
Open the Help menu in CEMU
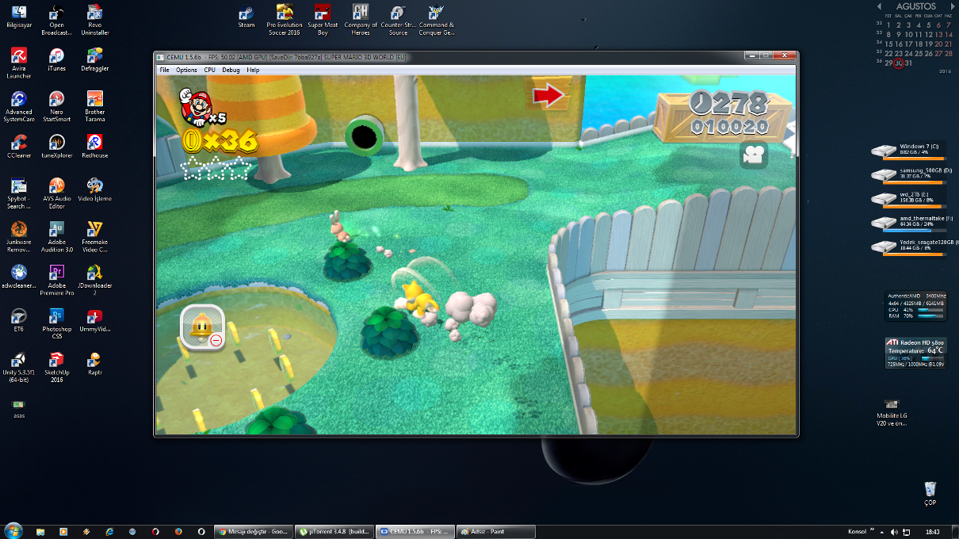coord(253,70)
